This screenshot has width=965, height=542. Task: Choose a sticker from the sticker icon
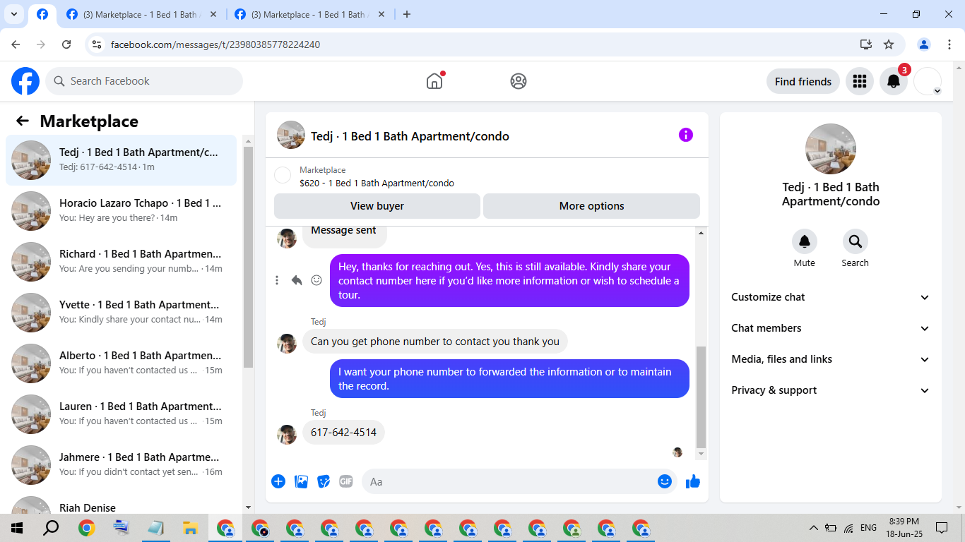tap(324, 481)
